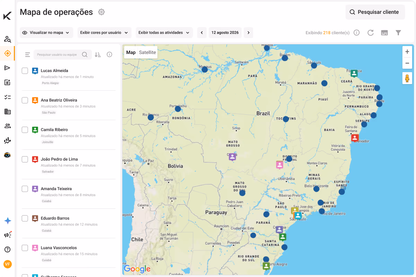Click the purple user marker at Cuiabá
This screenshot has height=277, width=416.
point(232,157)
